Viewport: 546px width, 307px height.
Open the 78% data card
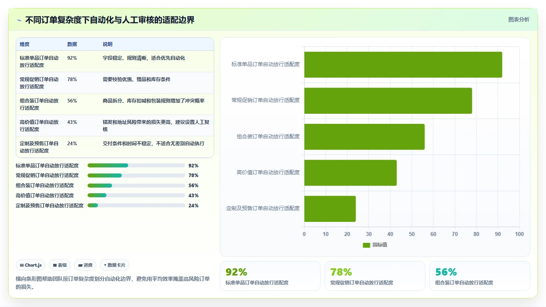click(x=375, y=276)
